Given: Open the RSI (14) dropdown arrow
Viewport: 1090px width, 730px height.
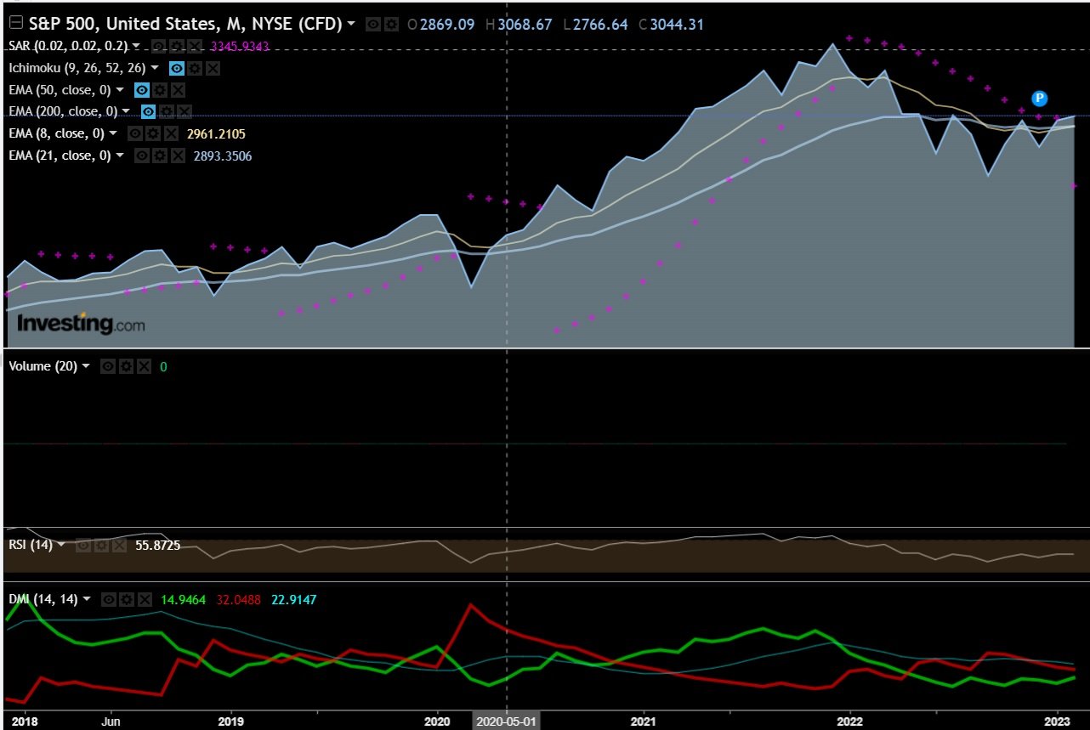Looking at the screenshot, I should click(x=62, y=545).
